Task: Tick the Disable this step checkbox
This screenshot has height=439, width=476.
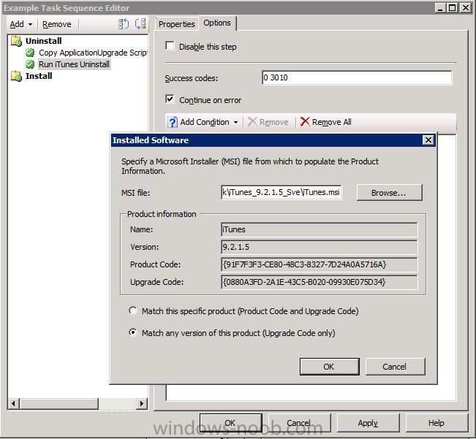Action: point(170,46)
